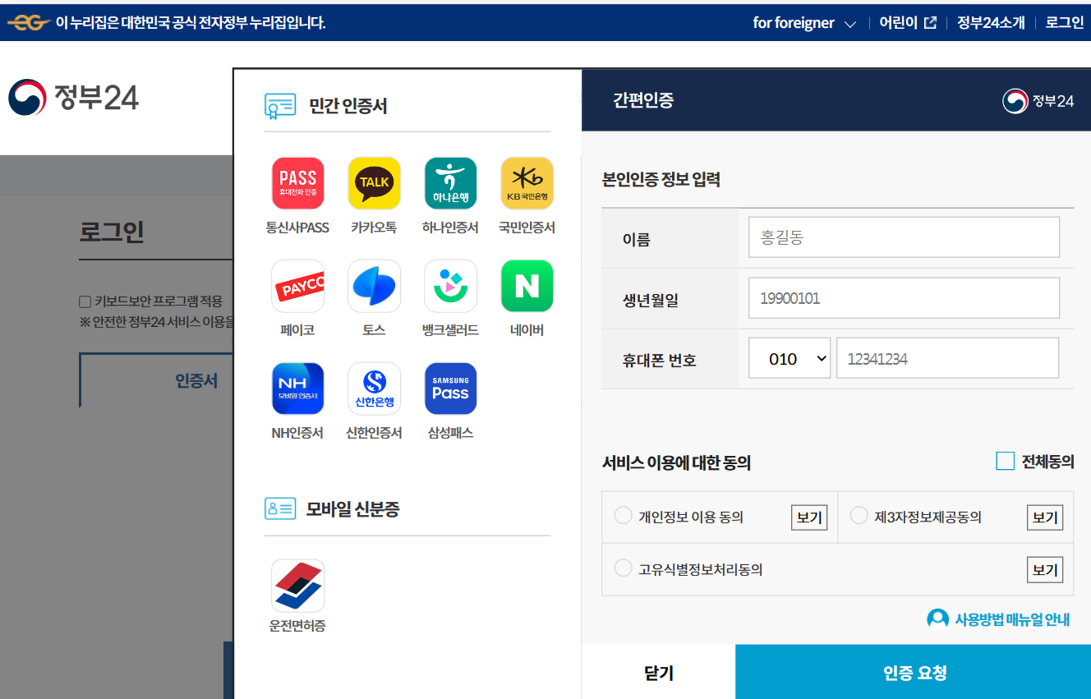Select the 뱅크샐러드 icon
This screenshot has width=1091, height=699.
point(450,286)
